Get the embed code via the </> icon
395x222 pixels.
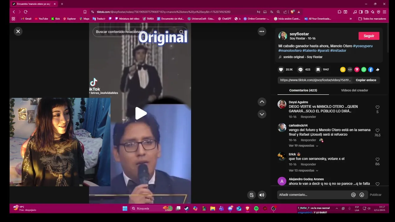pos(350,70)
